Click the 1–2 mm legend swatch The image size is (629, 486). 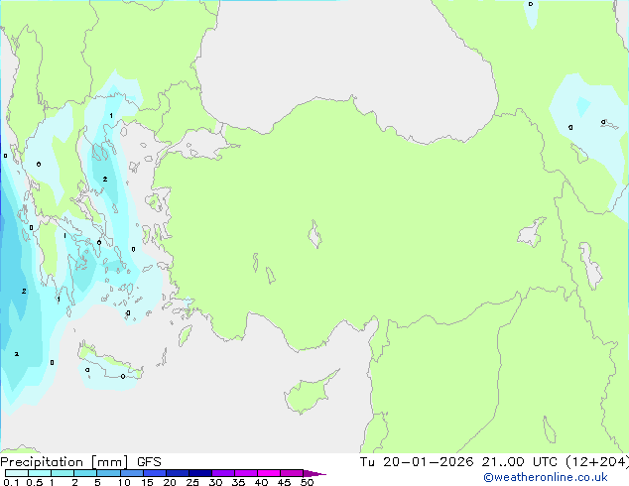(x=63, y=473)
